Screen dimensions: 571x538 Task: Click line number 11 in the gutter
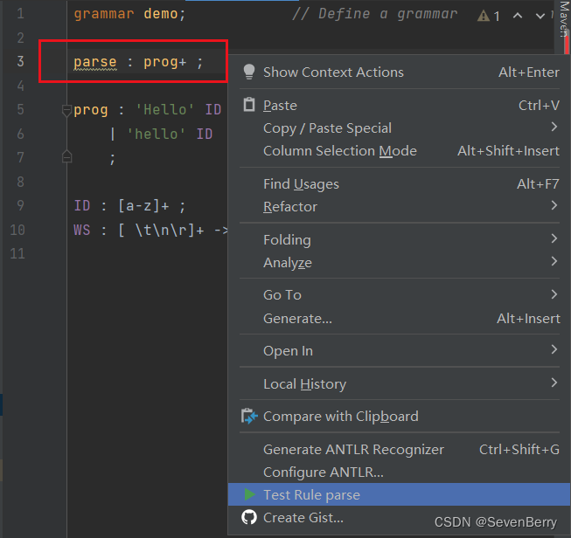[x=17, y=253]
